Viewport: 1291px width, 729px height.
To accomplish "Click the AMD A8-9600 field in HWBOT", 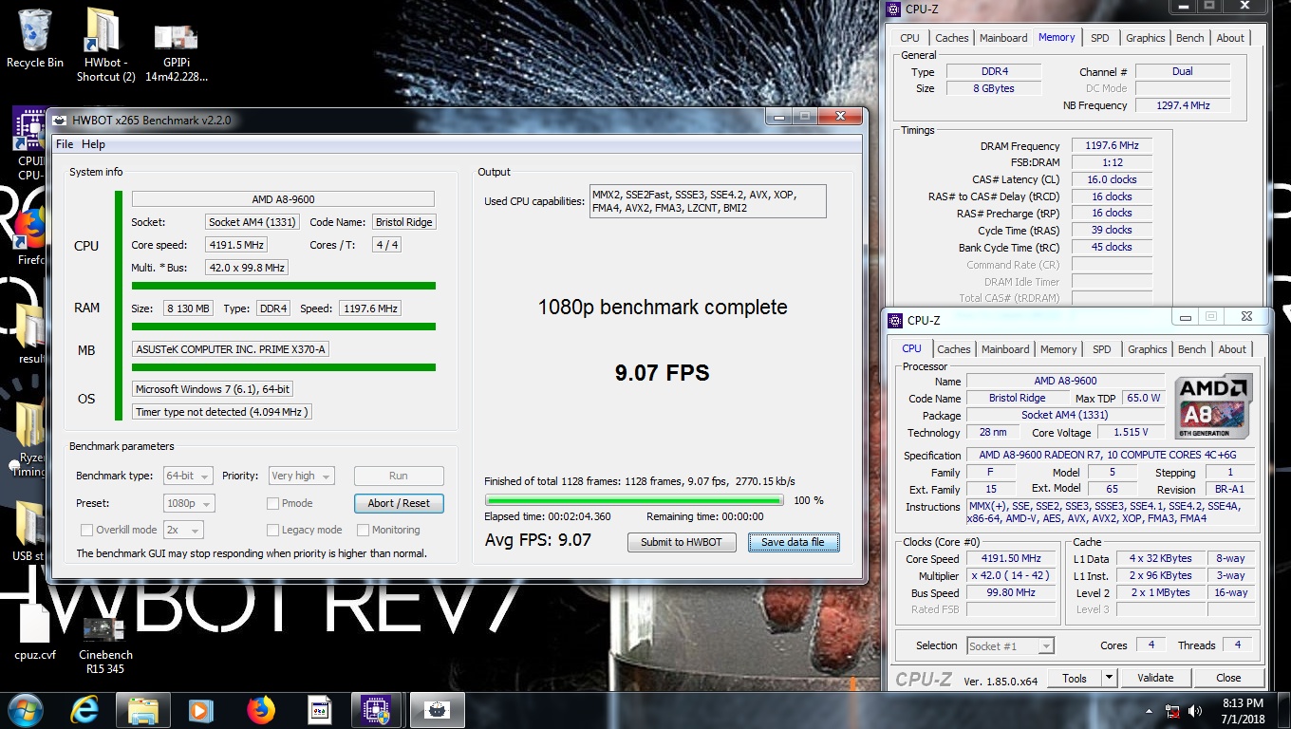I will [x=283, y=199].
